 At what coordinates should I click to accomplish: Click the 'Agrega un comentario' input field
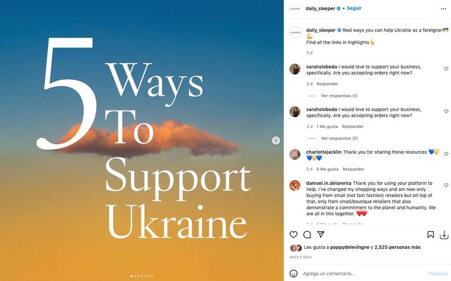(x=362, y=274)
